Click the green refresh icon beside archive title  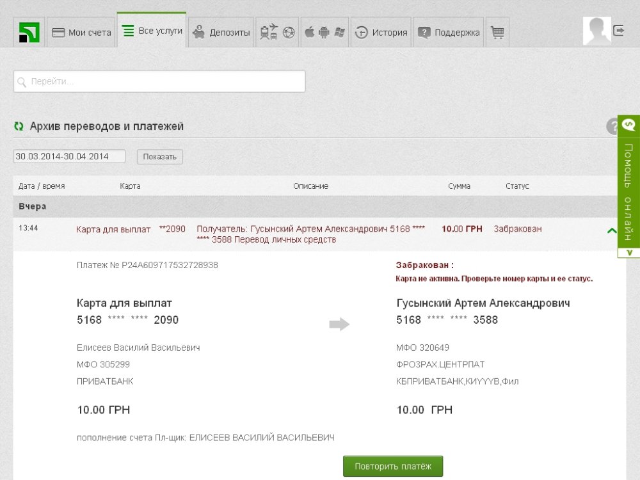[x=19, y=127]
